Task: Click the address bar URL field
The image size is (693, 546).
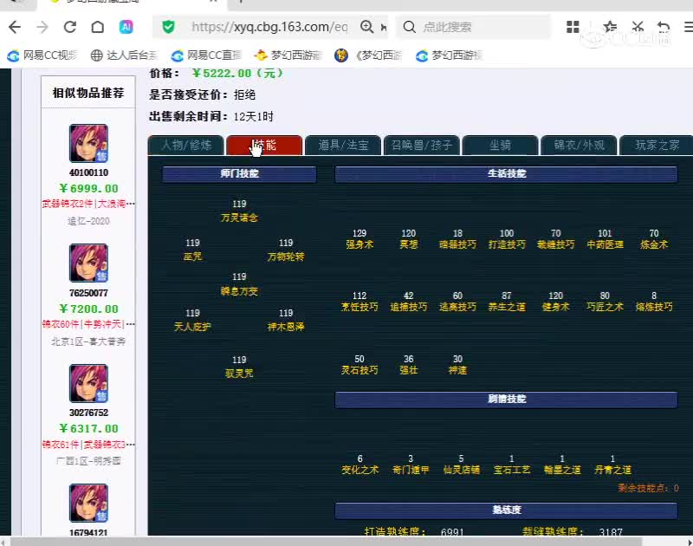Action: [269, 27]
